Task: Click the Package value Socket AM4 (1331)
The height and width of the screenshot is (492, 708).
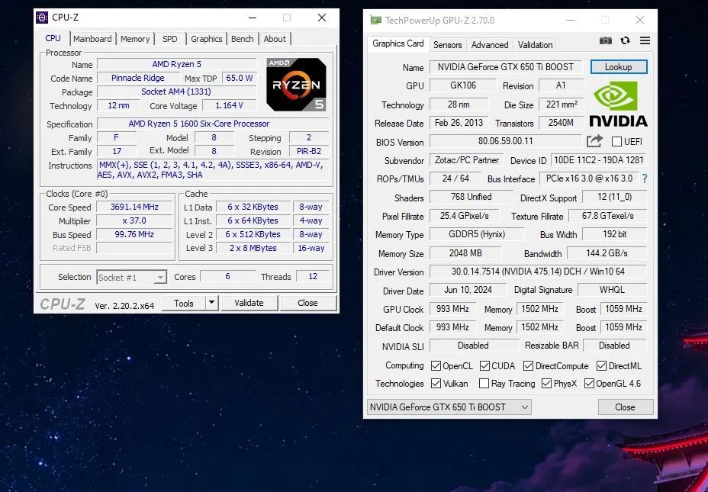Action: click(176, 92)
